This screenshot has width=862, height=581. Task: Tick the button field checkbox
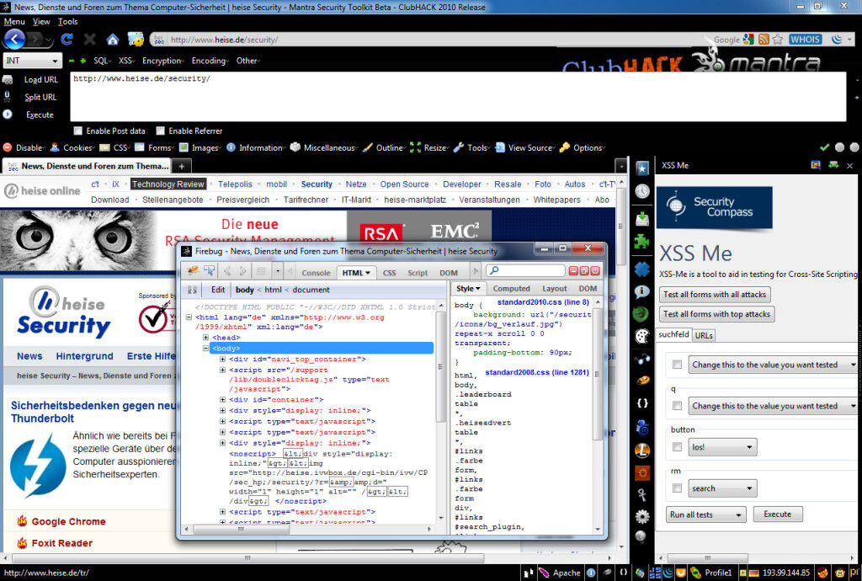point(678,447)
